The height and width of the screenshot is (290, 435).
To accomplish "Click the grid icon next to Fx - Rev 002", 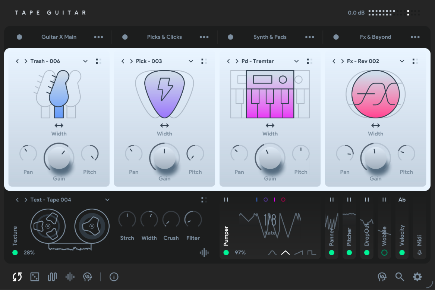I will (415, 61).
